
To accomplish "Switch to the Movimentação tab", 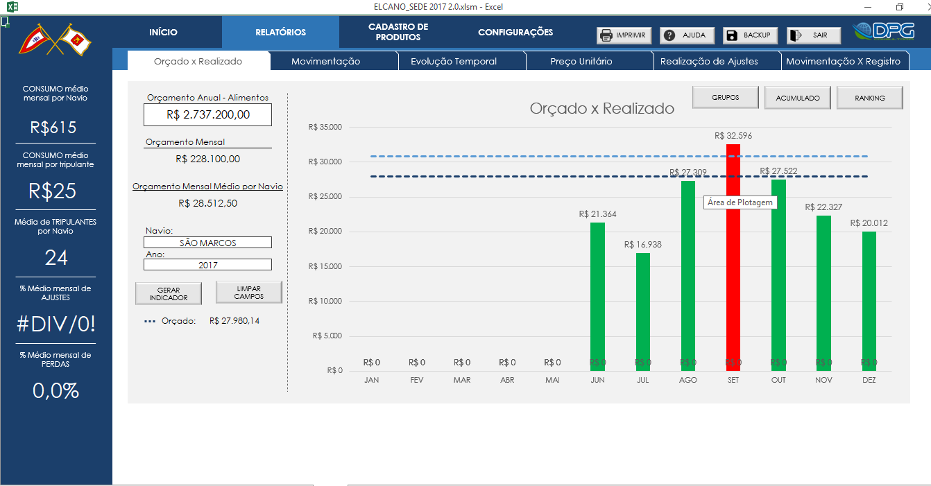I will pos(325,62).
